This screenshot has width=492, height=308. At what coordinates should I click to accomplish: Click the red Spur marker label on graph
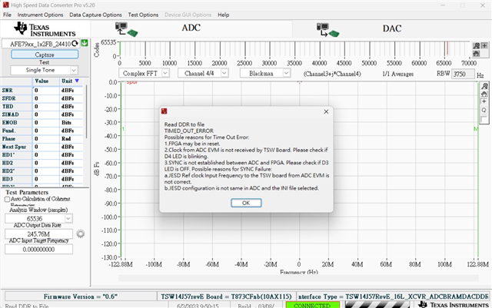tap(132, 82)
